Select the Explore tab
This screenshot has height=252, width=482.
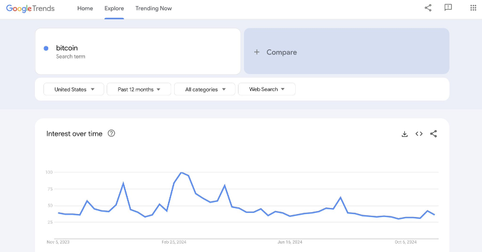pyautogui.click(x=114, y=8)
